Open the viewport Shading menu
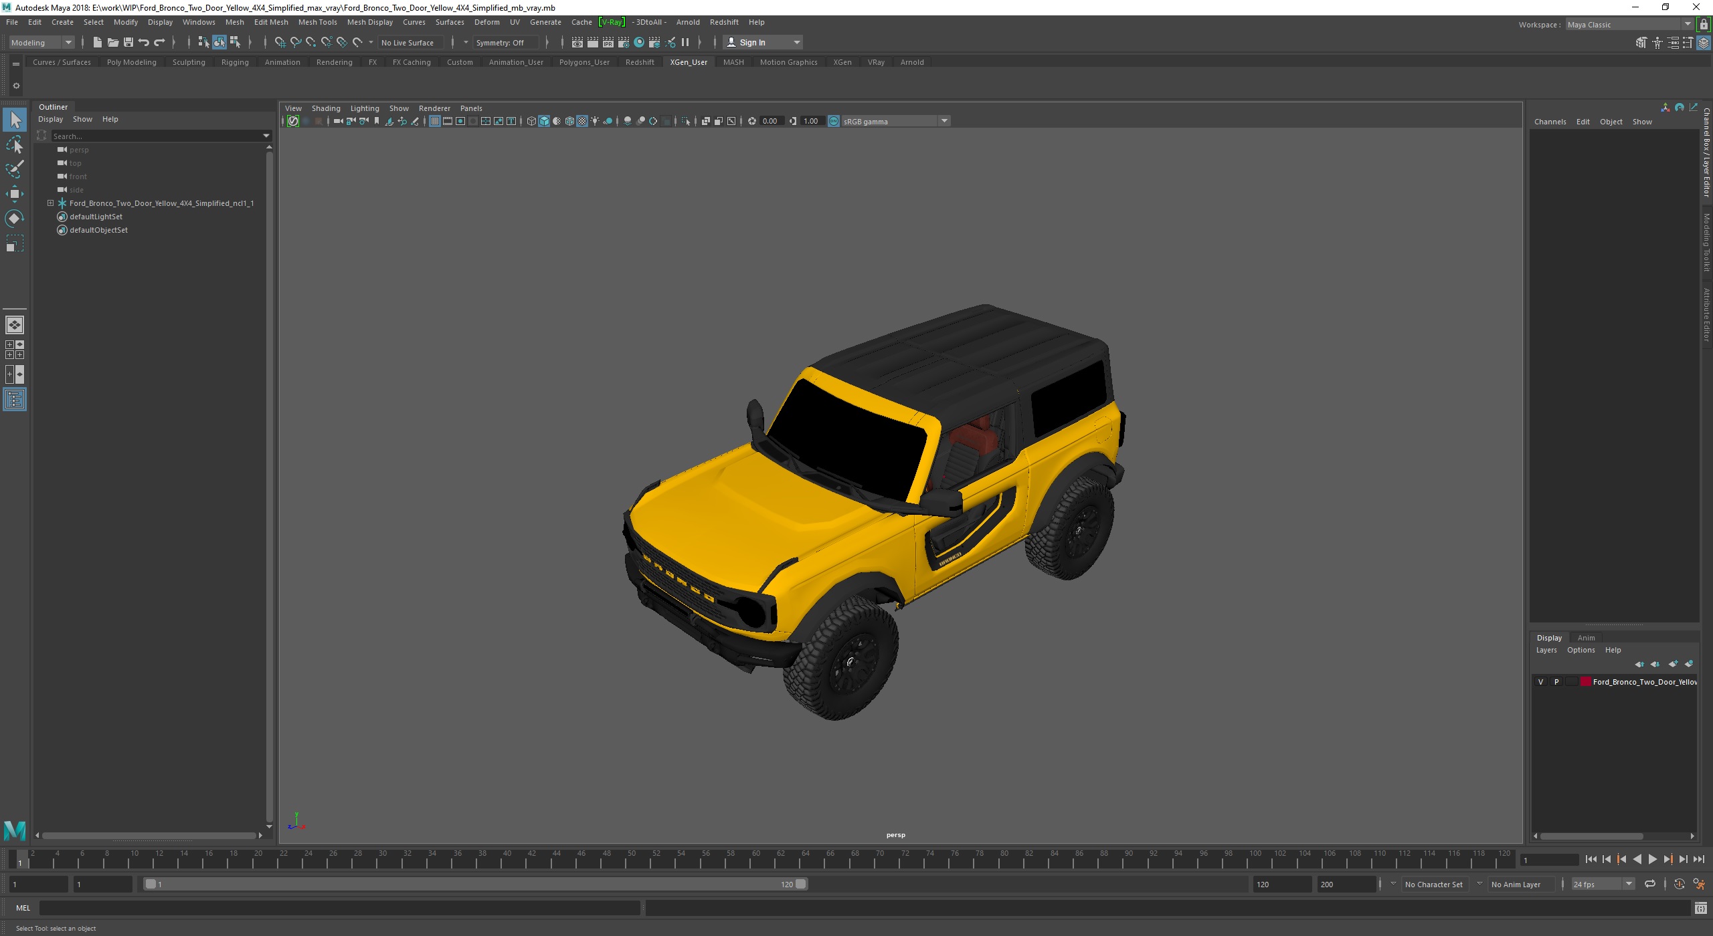This screenshot has width=1713, height=936. click(326, 108)
